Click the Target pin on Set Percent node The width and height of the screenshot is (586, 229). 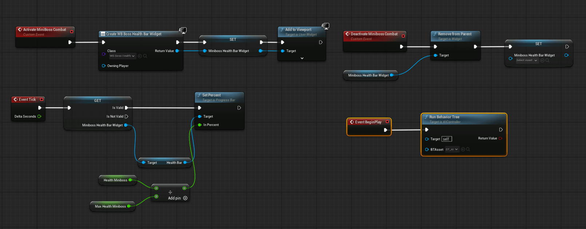coord(200,117)
